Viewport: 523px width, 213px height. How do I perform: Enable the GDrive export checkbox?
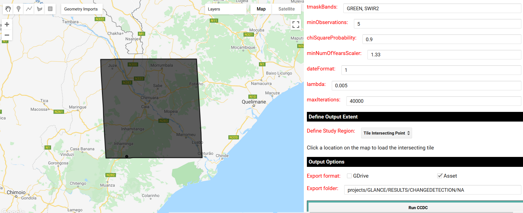click(x=349, y=176)
